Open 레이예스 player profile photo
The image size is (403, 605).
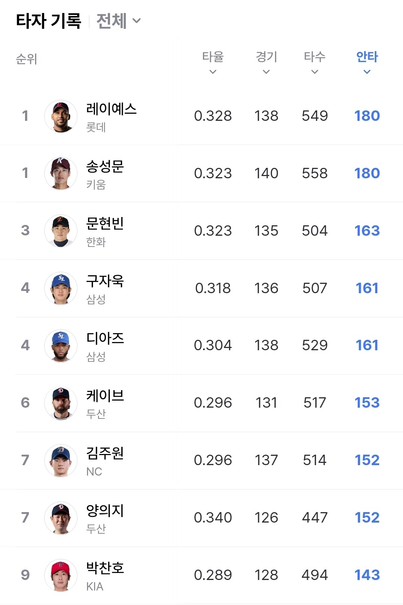[61, 116]
